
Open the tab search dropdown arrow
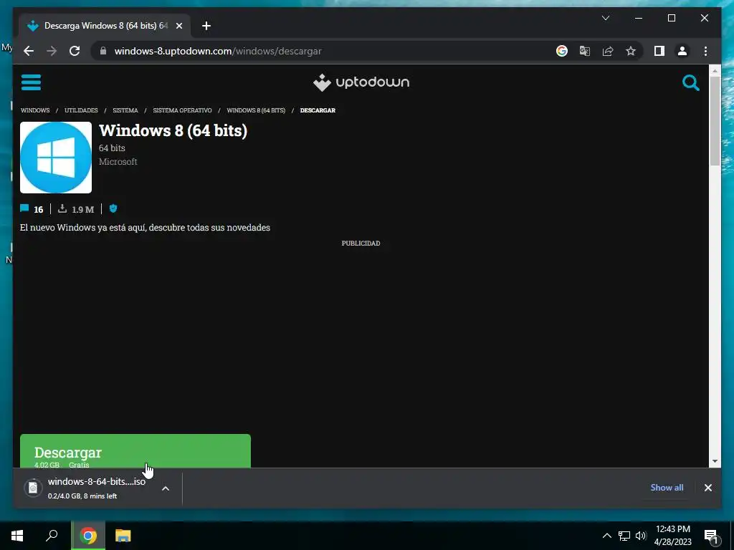pyautogui.click(x=605, y=18)
